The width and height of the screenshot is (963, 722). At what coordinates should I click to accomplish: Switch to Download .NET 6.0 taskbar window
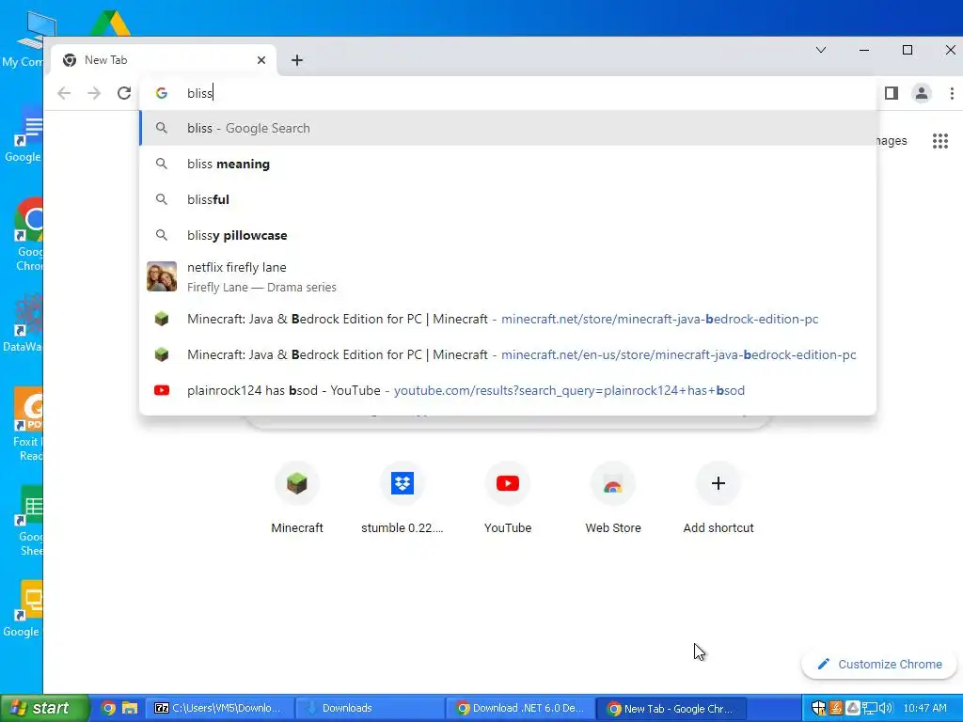tap(520, 708)
